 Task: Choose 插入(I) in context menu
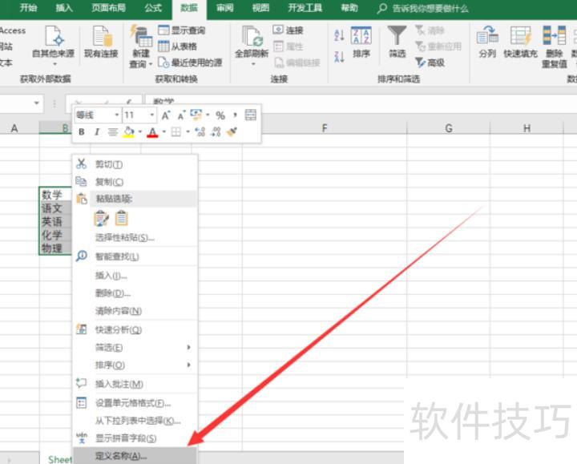pos(135,276)
